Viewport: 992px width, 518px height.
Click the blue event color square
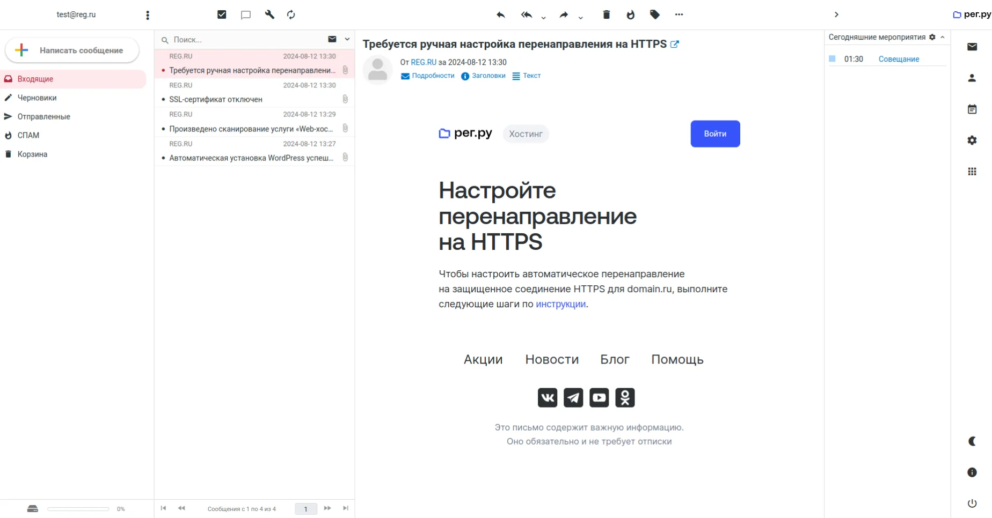click(832, 58)
